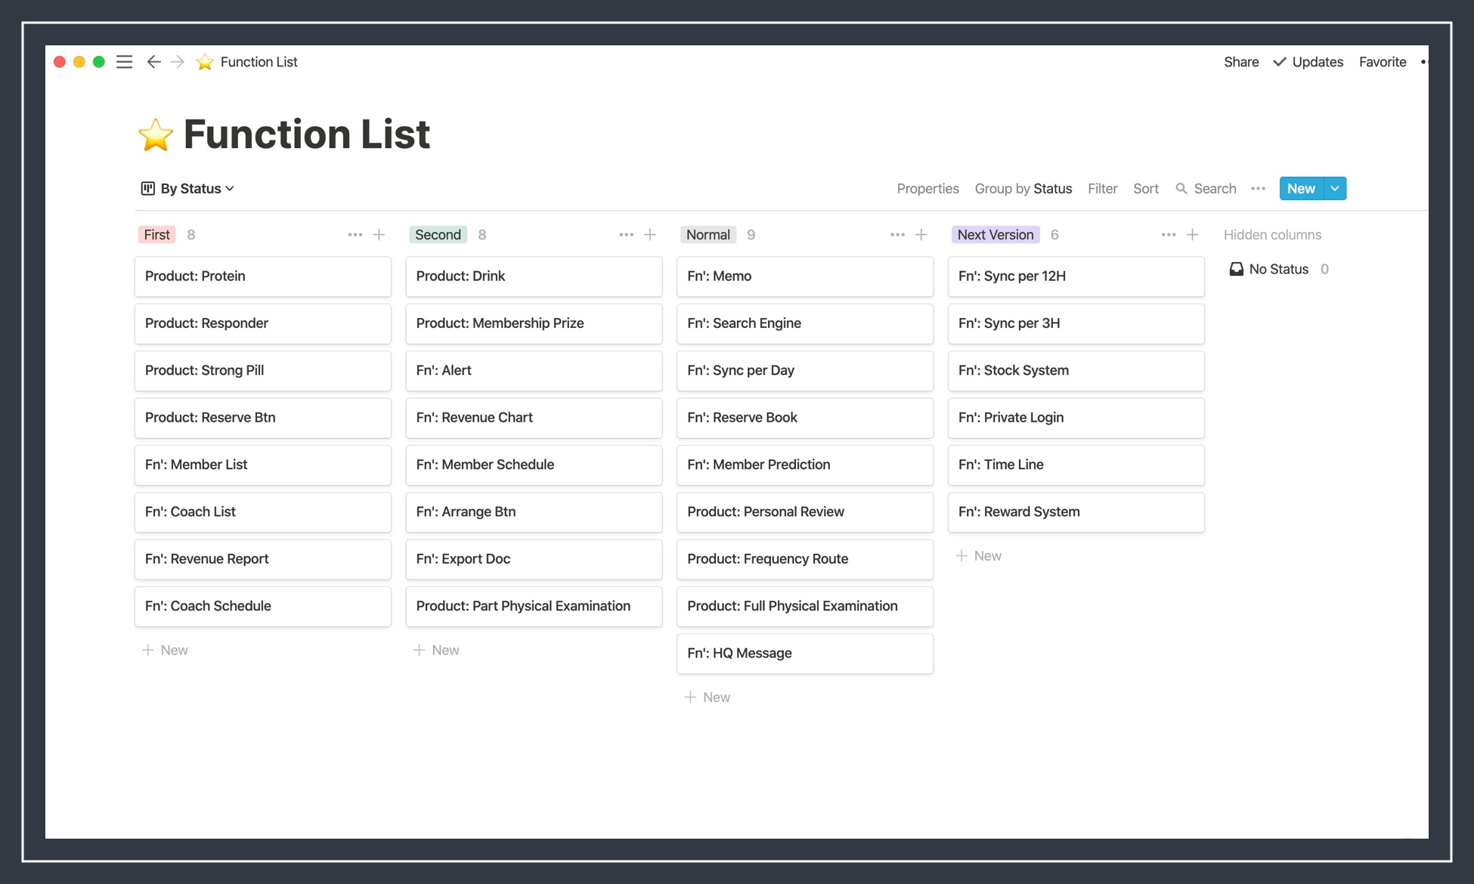Click Share in the top bar
Screen dimensions: 1474x884
tap(1241, 62)
